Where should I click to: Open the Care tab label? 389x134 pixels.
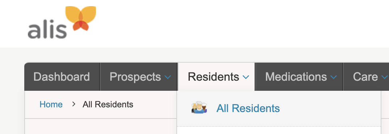tap(365, 77)
